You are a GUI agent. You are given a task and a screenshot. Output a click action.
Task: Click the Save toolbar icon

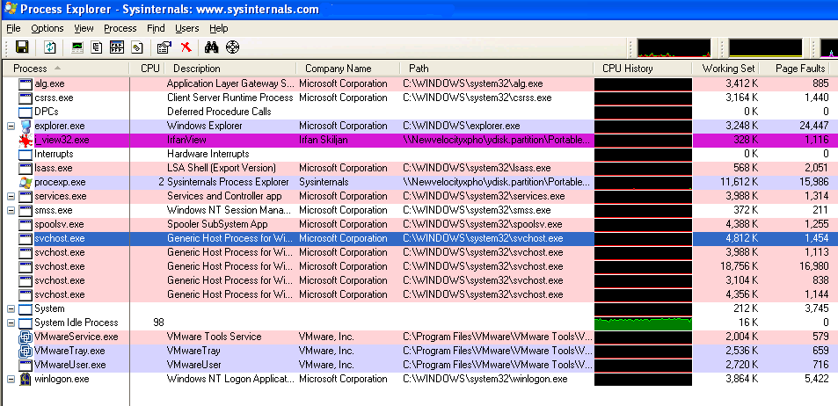pyautogui.click(x=22, y=47)
